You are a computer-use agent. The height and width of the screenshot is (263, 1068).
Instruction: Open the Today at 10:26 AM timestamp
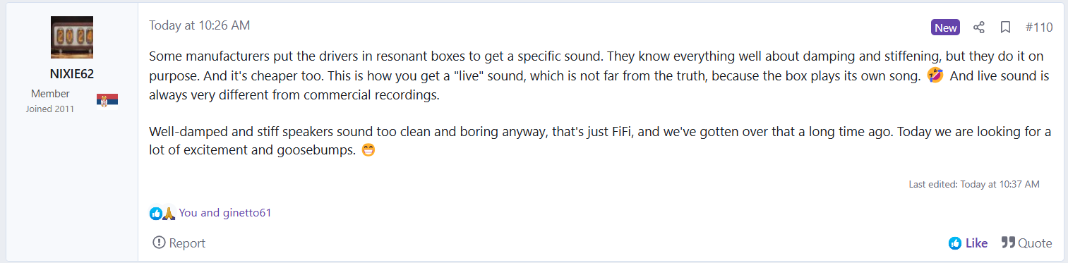pos(199,25)
